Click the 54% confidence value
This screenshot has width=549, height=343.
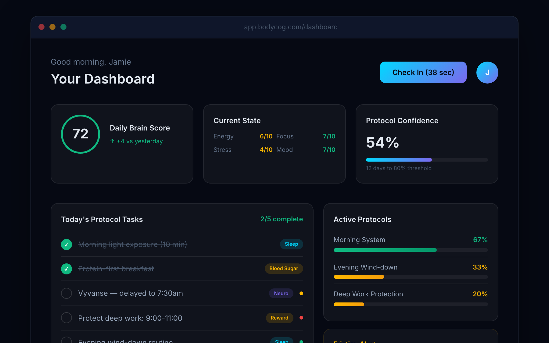coord(382,142)
